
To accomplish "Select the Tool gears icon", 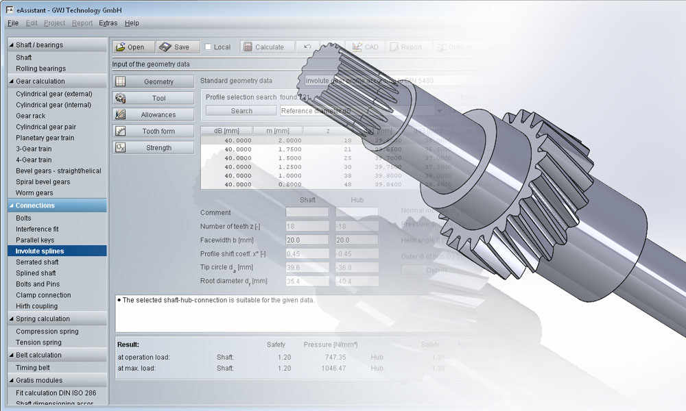I will click(x=121, y=98).
